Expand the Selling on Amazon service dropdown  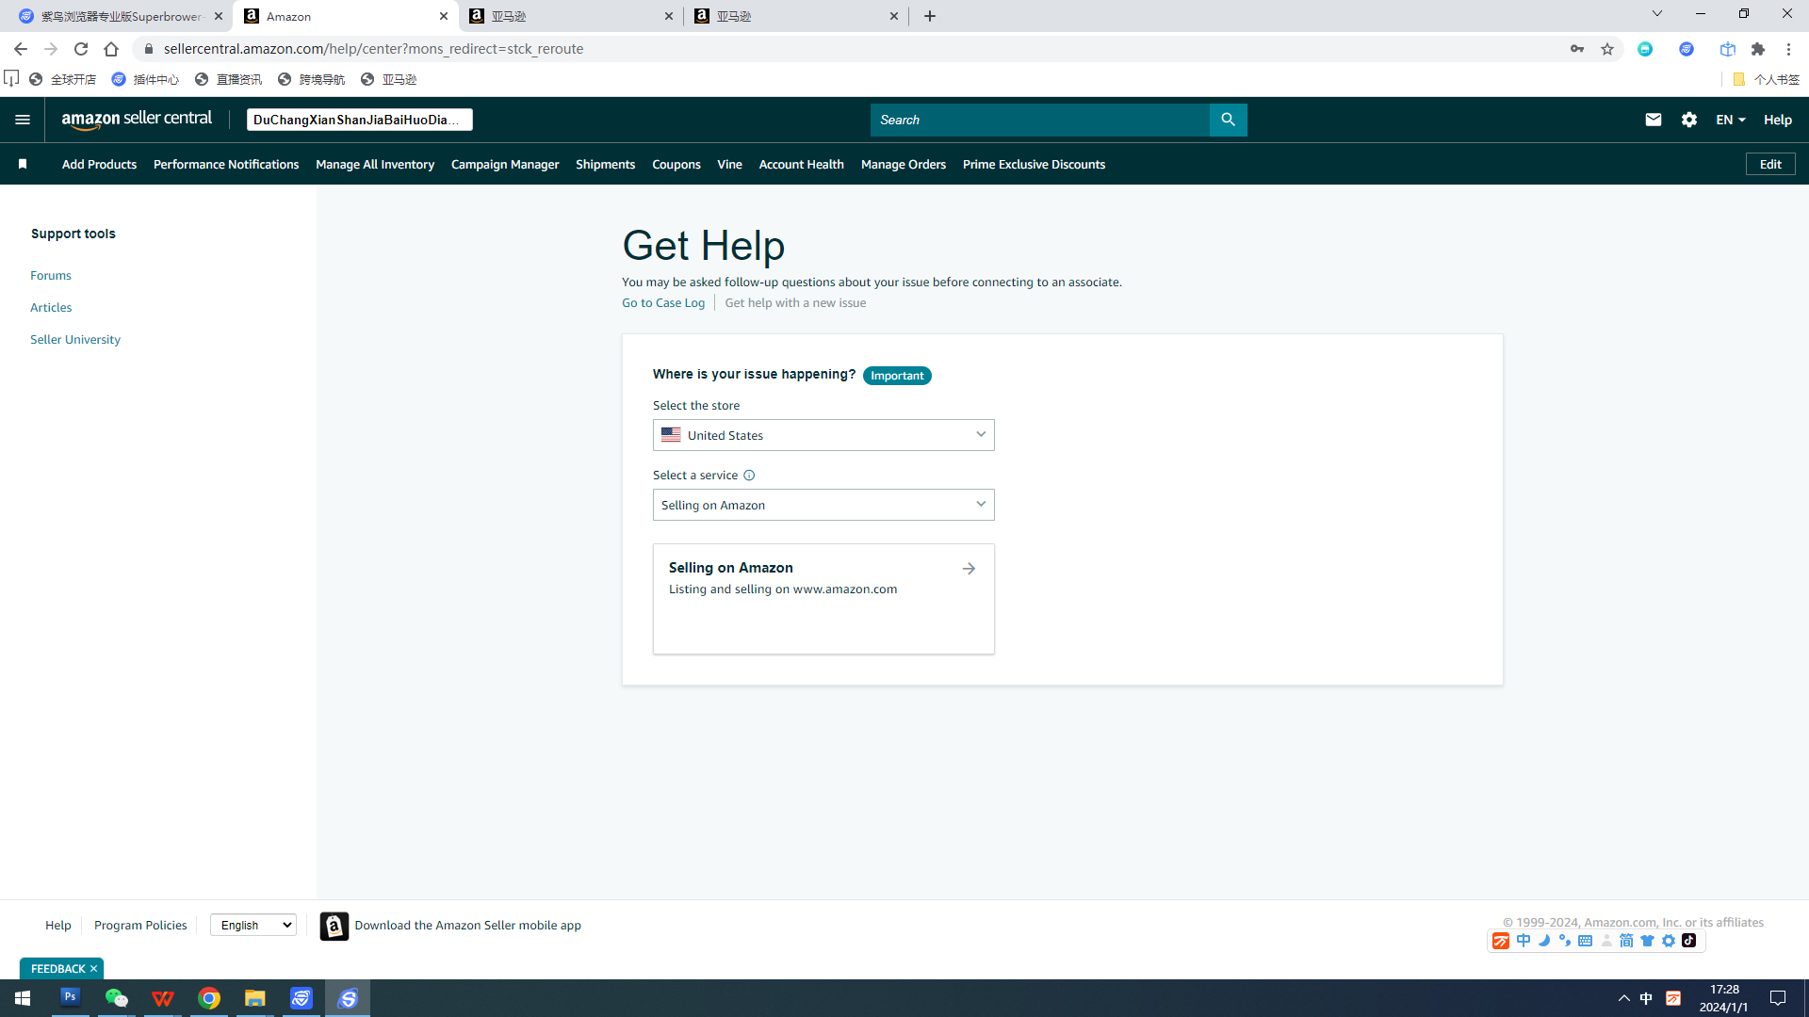(x=823, y=505)
